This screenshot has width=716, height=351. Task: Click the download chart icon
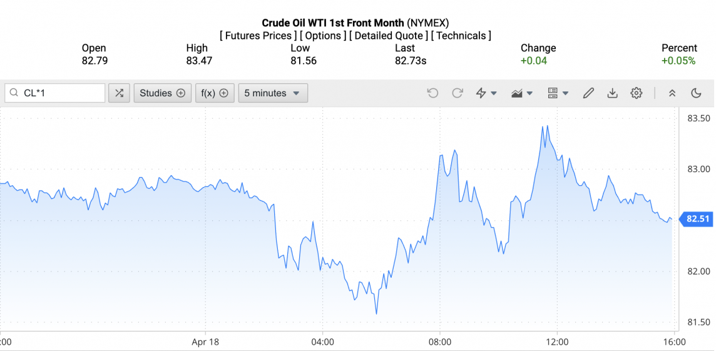612,93
